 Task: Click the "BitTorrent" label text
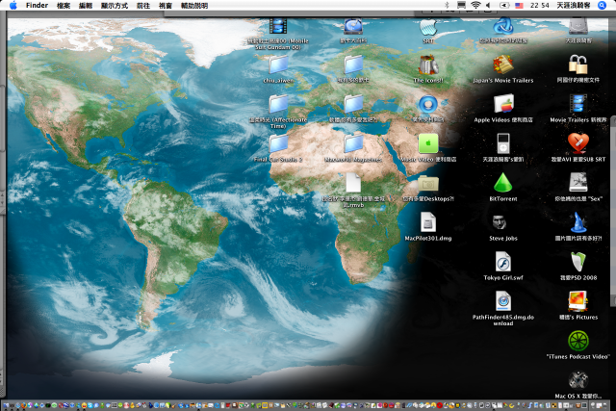tap(503, 199)
